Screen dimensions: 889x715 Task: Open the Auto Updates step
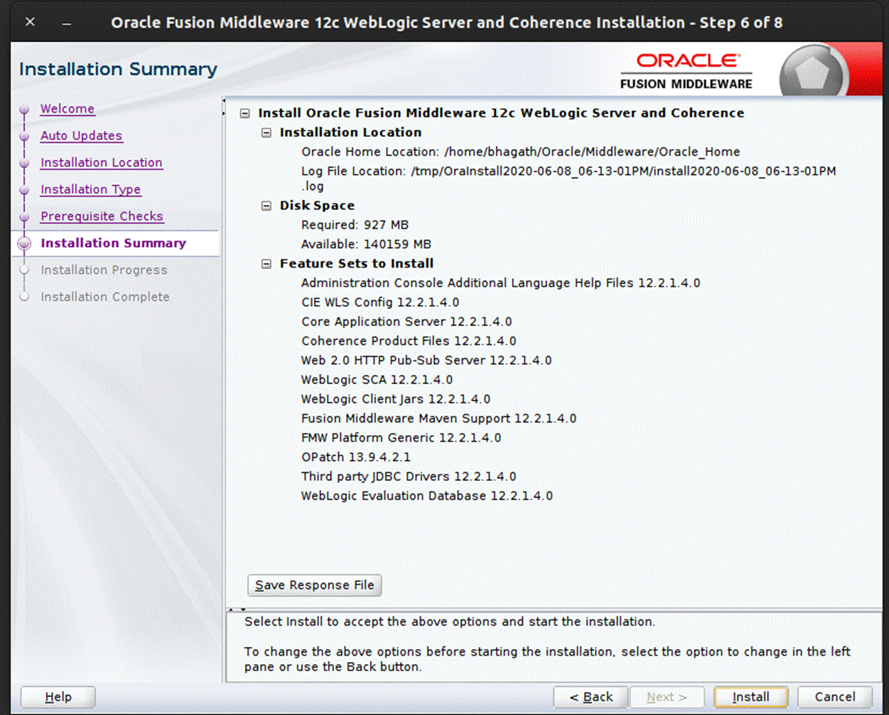point(81,136)
